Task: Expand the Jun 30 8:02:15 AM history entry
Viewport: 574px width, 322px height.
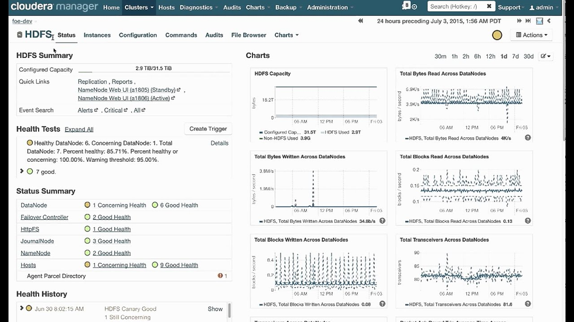Action: [x=22, y=308]
